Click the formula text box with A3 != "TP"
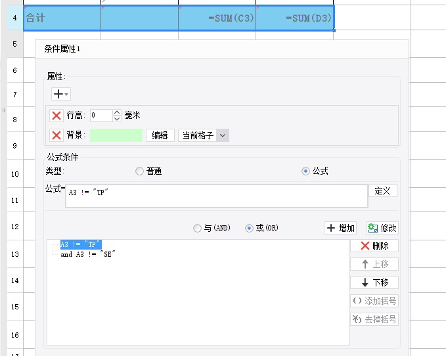 [x=216, y=196]
